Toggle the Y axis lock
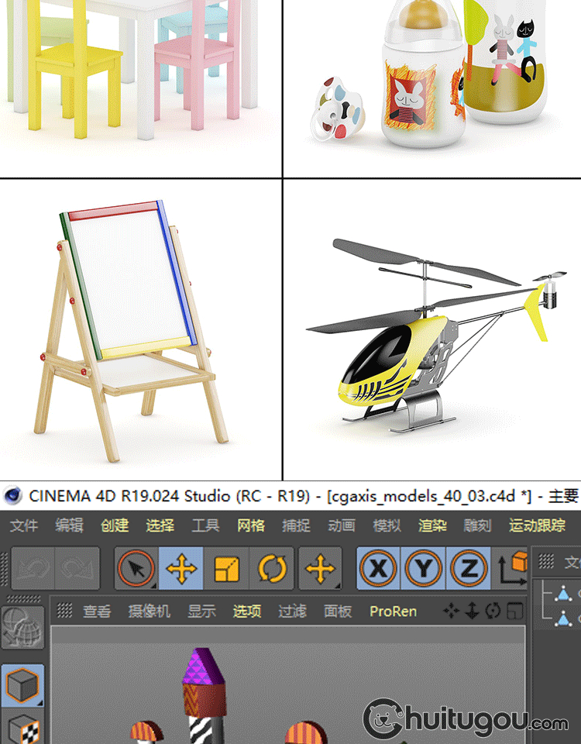The image size is (581, 744). click(x=424, y=568)
